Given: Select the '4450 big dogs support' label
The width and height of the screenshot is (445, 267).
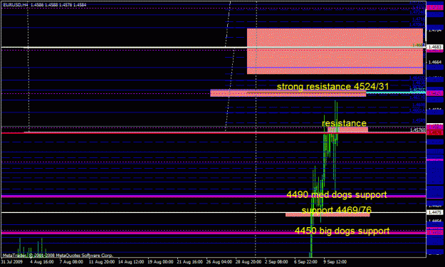Looking at the screenshot, I should click(342, 231).
